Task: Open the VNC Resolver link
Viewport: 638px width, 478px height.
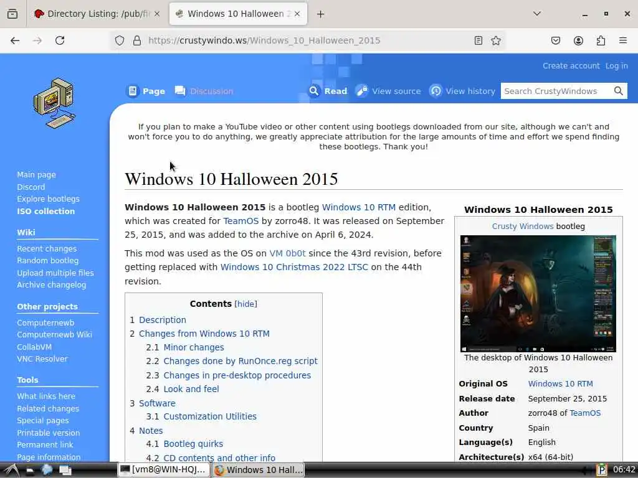Action: (42, 359)
